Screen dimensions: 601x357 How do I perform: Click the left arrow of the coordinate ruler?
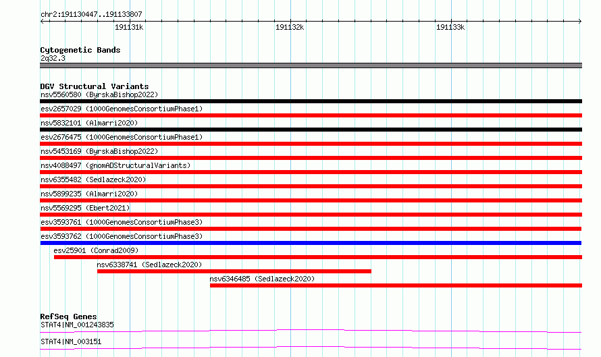coord(42,21)
